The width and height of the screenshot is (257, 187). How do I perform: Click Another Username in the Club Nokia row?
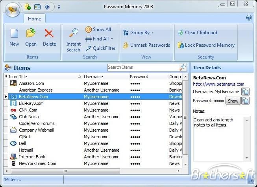(102, 117)
